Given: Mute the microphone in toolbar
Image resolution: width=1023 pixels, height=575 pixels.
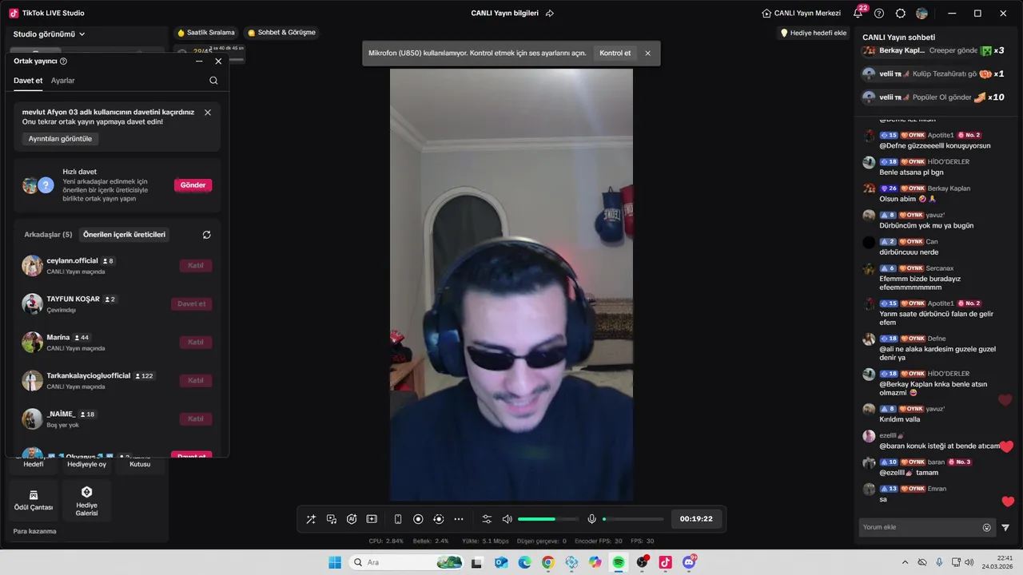Looking at the screenshot, I should click(591, 519).
